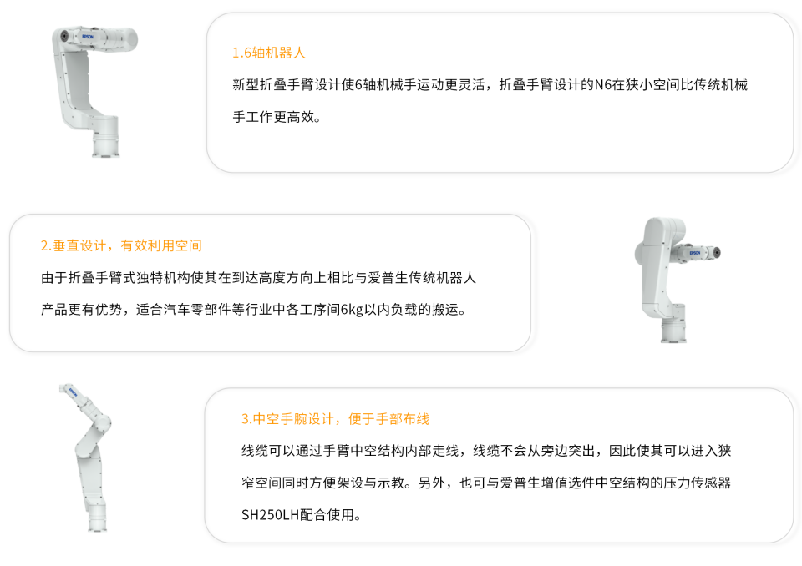
Task: Click the line starting "新型折叠手臂设计"
Action: tap(490, 84)
